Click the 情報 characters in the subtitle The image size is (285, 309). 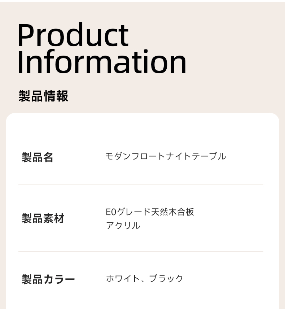click(56, 96)
